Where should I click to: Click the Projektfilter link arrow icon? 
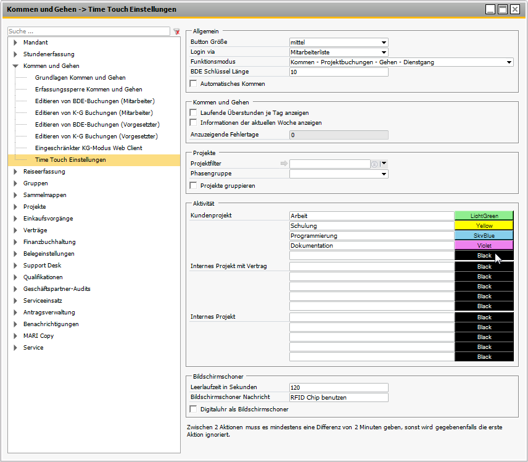(284, 164)
